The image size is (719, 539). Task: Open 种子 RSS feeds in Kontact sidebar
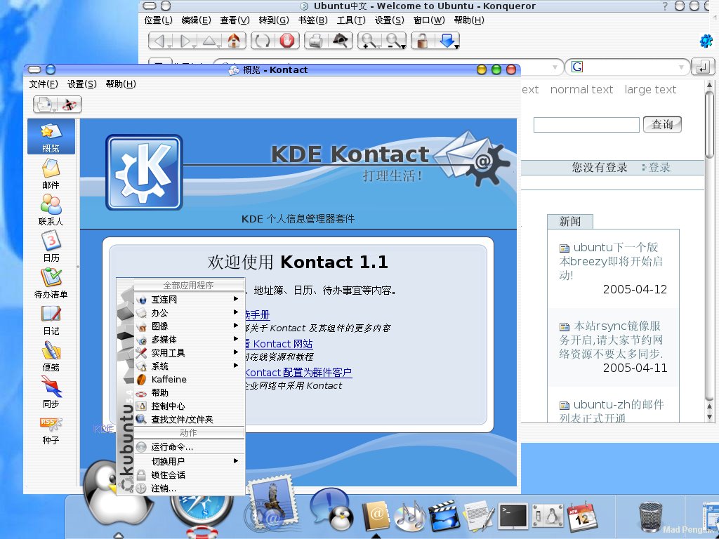coord(51,429)
